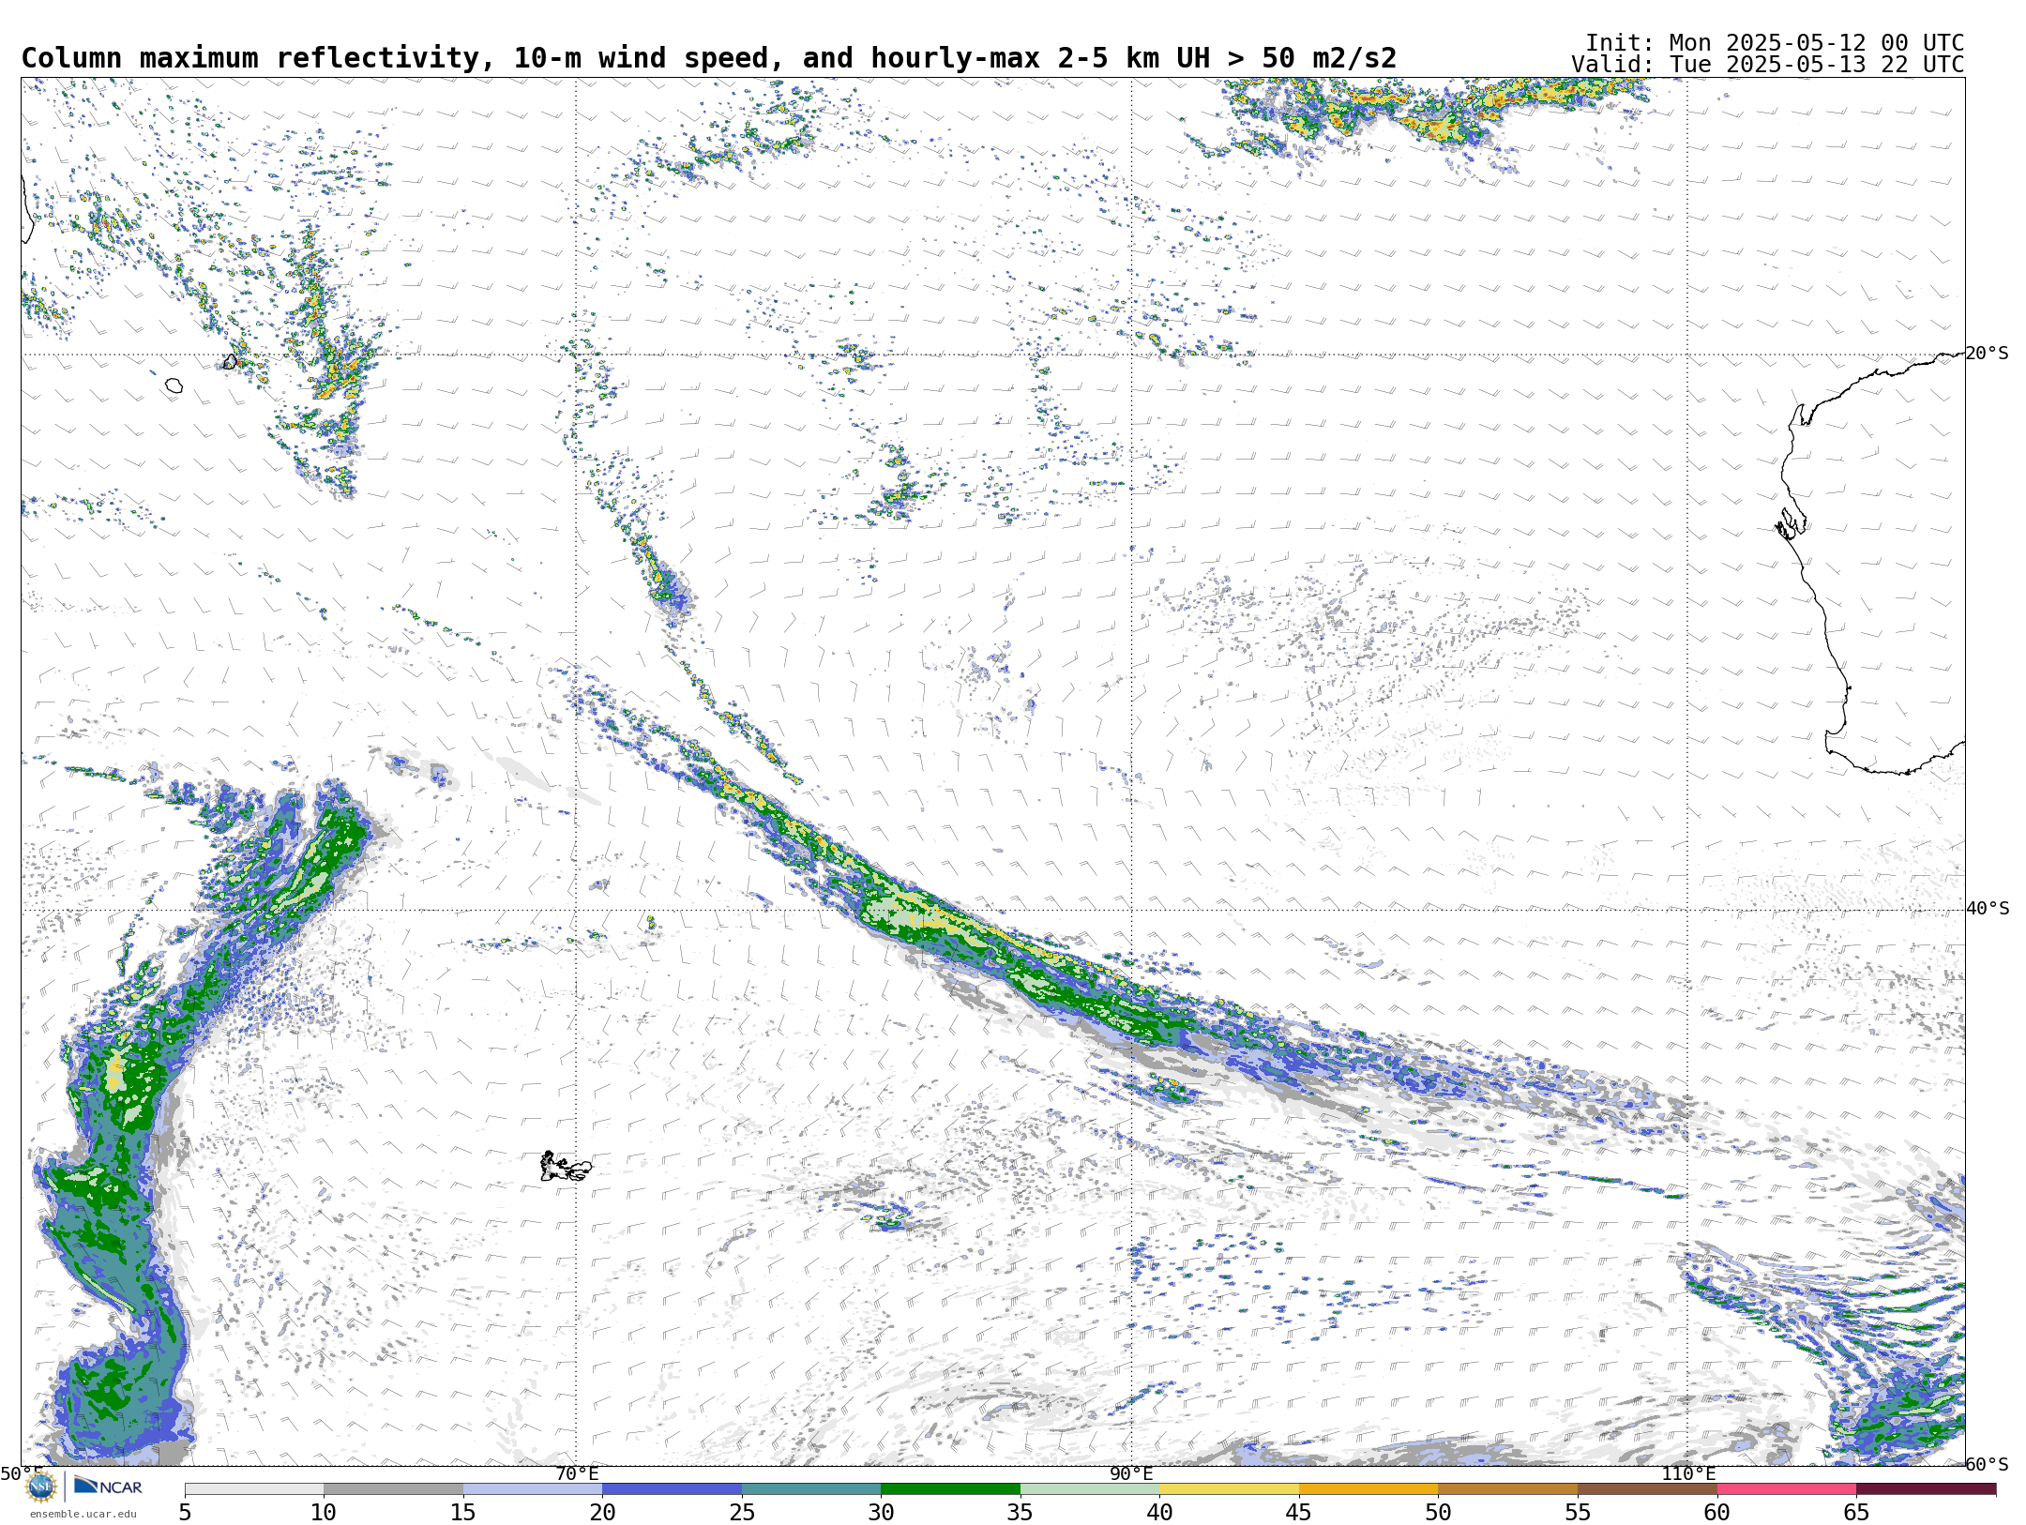Click the colorbar tick label 55
Screen dimensions: 2026x1525
pyautogui.click(x=1578, y=1513)
